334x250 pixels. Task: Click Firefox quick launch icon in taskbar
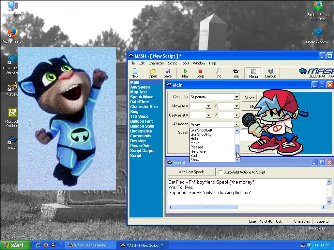[46, 245]
